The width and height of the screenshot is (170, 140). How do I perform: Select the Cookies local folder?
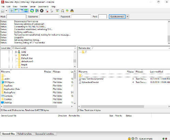(x=8, y=99)
